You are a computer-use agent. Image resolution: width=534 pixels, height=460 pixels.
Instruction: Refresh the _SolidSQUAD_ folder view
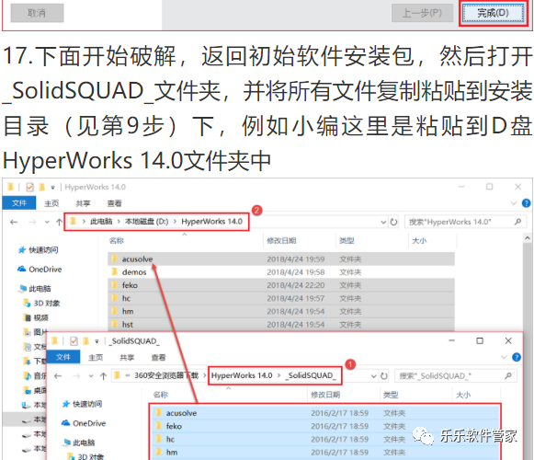pyautogui.click(x=384, y=376)
